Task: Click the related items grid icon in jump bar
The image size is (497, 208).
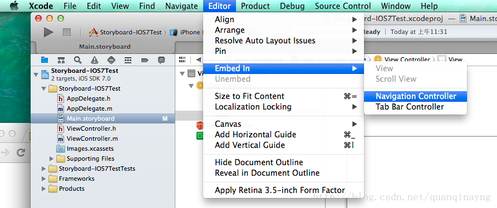Action: 182,60
